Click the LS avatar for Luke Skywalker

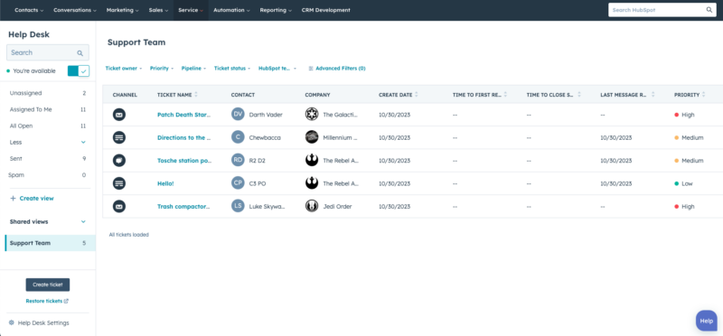point(238,206)
